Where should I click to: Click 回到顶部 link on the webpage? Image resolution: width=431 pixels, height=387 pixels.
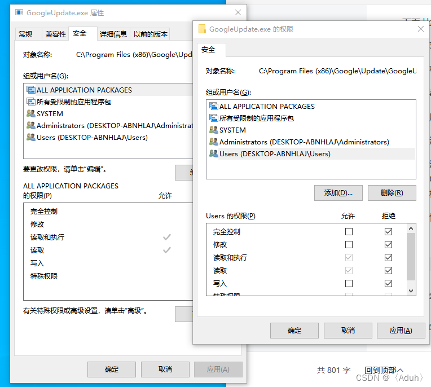384,370
